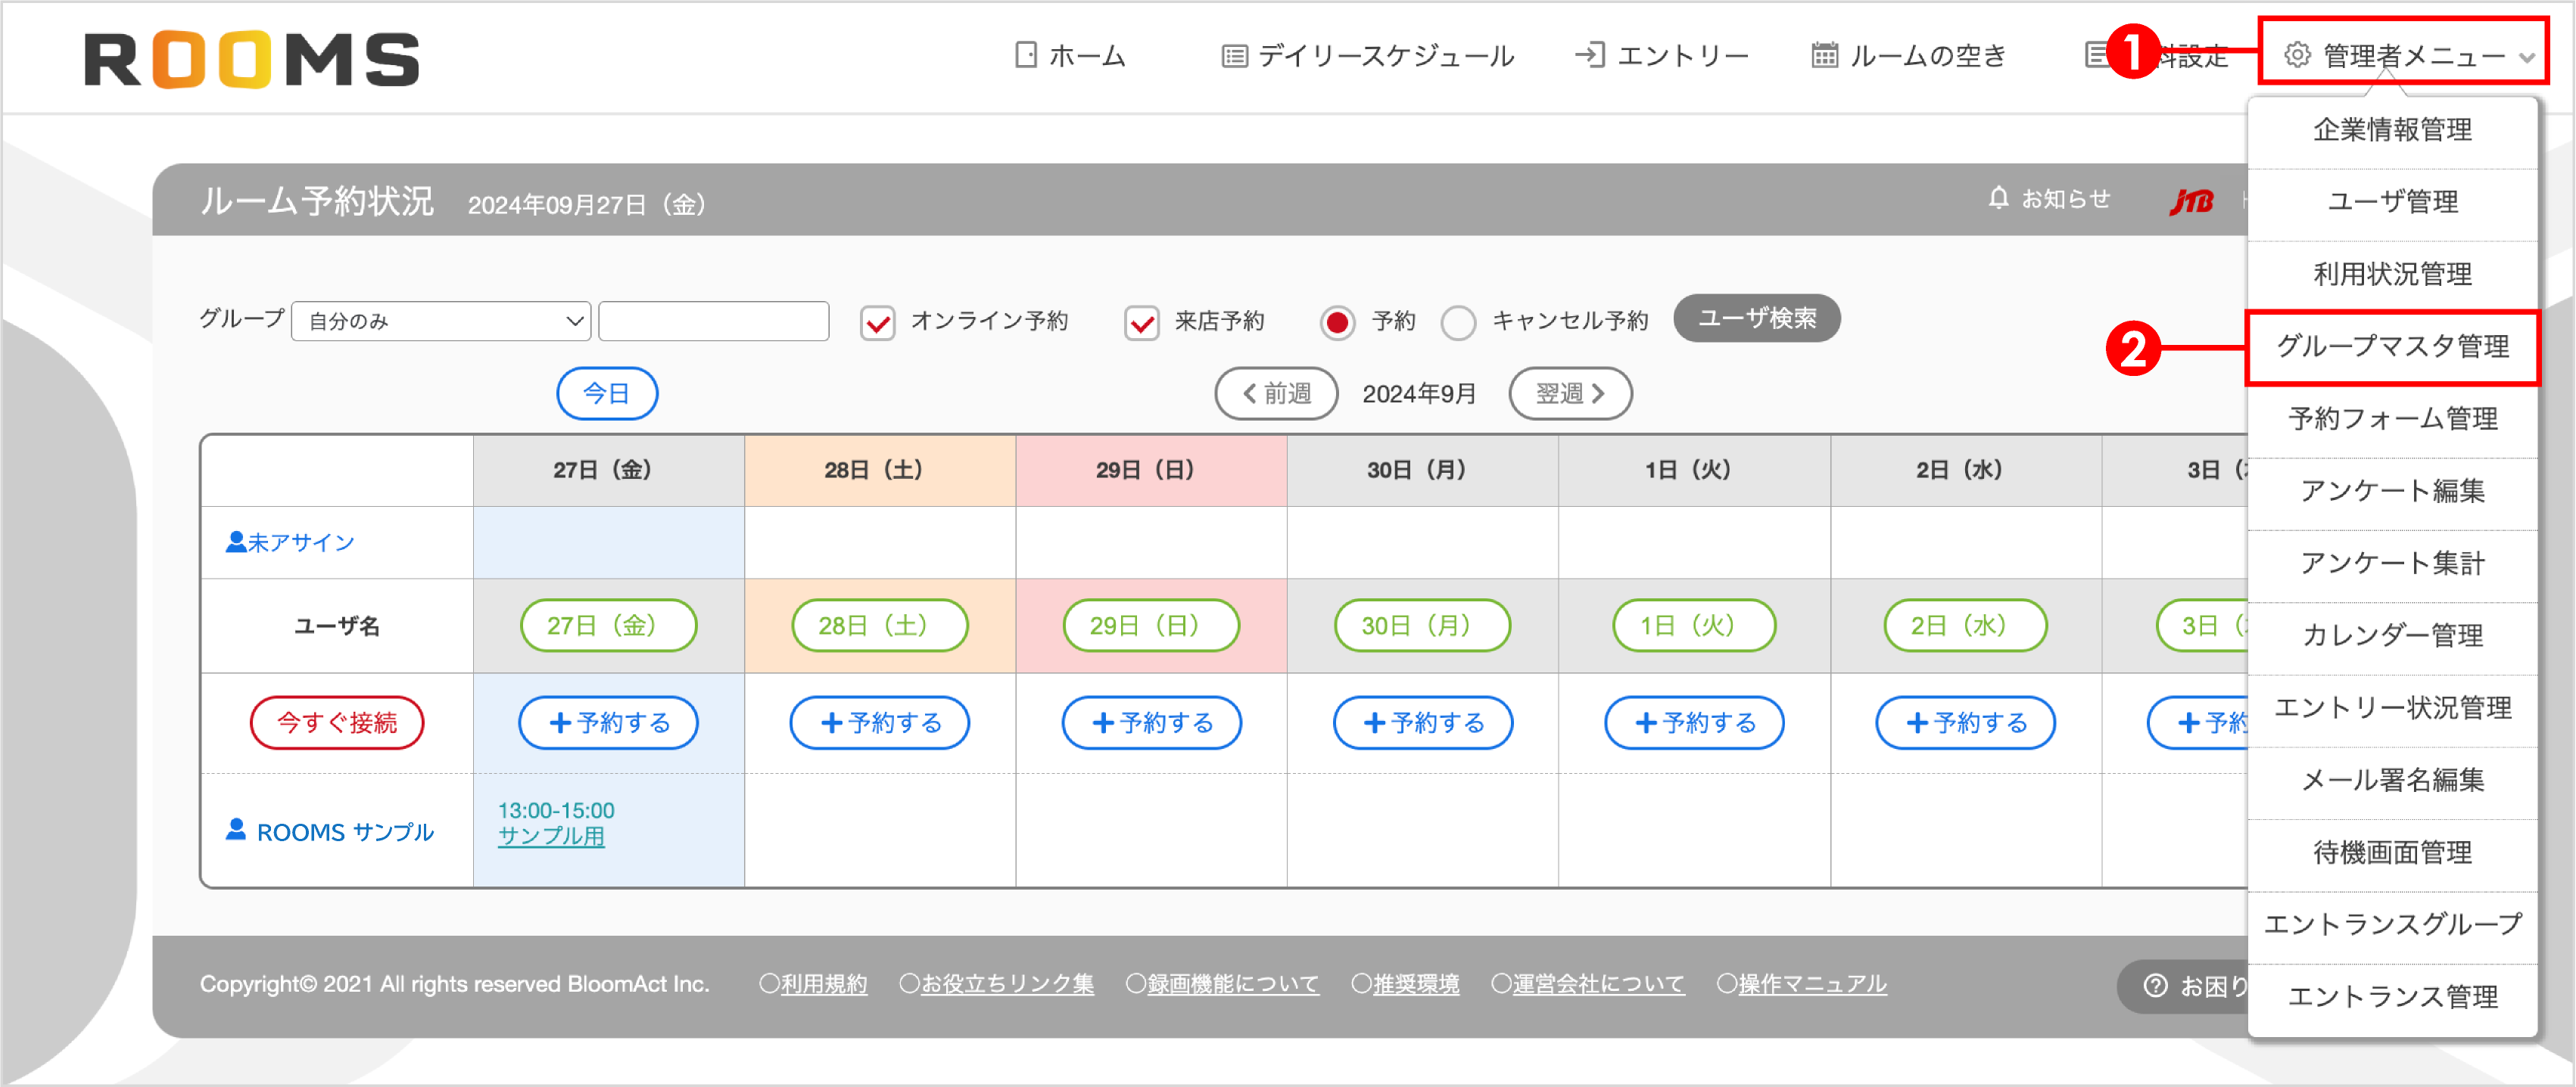This screenshot has height=1087, width=2576.
Task: Disable the 来店予約 checkbox
Action: [1142, 321]
